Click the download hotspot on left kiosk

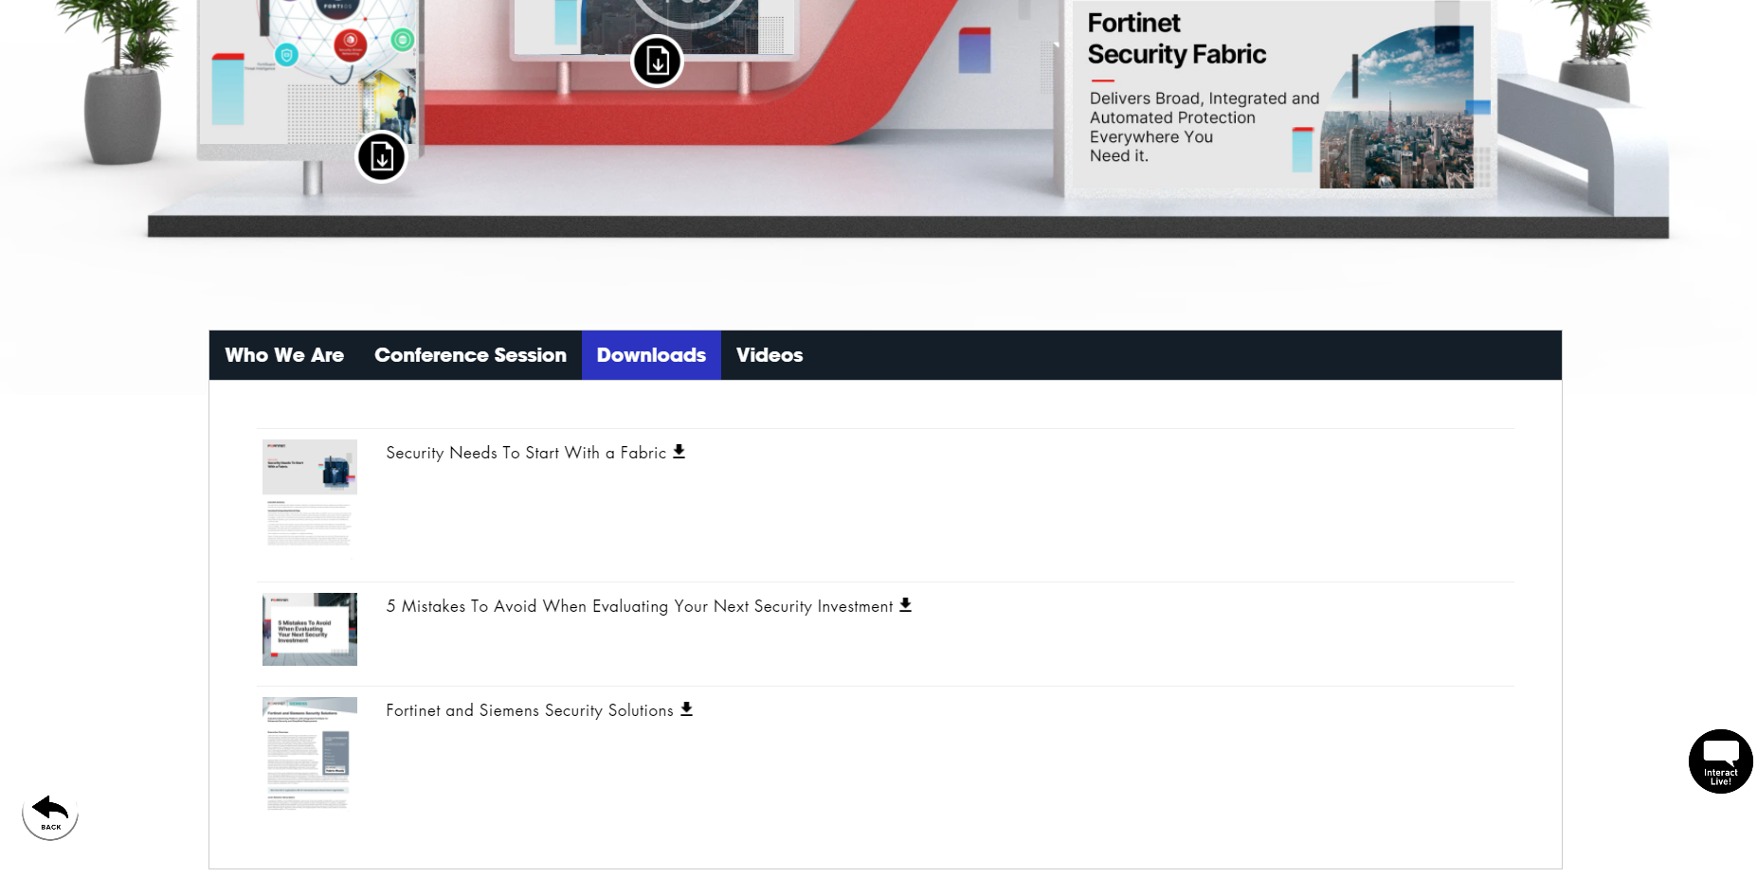click(x=381, y=157)
